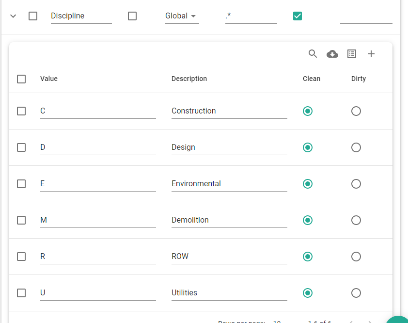This screenshot has width=408, height=323.
Task: Collapse the Discipline section chevron
Action: pos(13,16)
